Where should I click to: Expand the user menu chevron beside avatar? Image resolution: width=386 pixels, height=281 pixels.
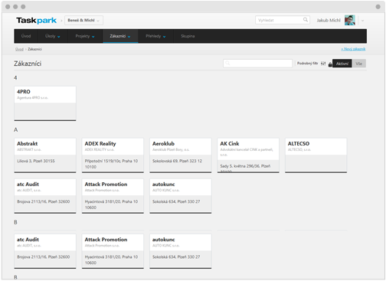pos(362,21)
